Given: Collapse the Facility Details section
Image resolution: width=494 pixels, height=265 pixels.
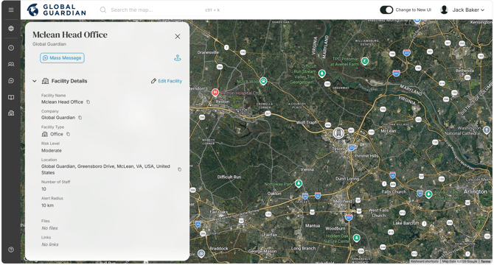Looking at the screenshot, I should point(35,81).
